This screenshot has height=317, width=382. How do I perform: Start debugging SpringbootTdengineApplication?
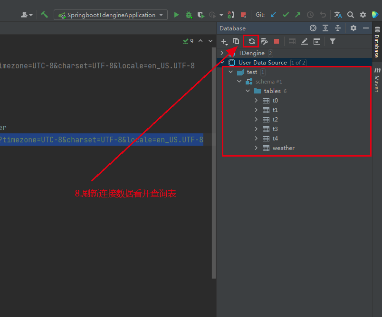(x=189, y=14)
